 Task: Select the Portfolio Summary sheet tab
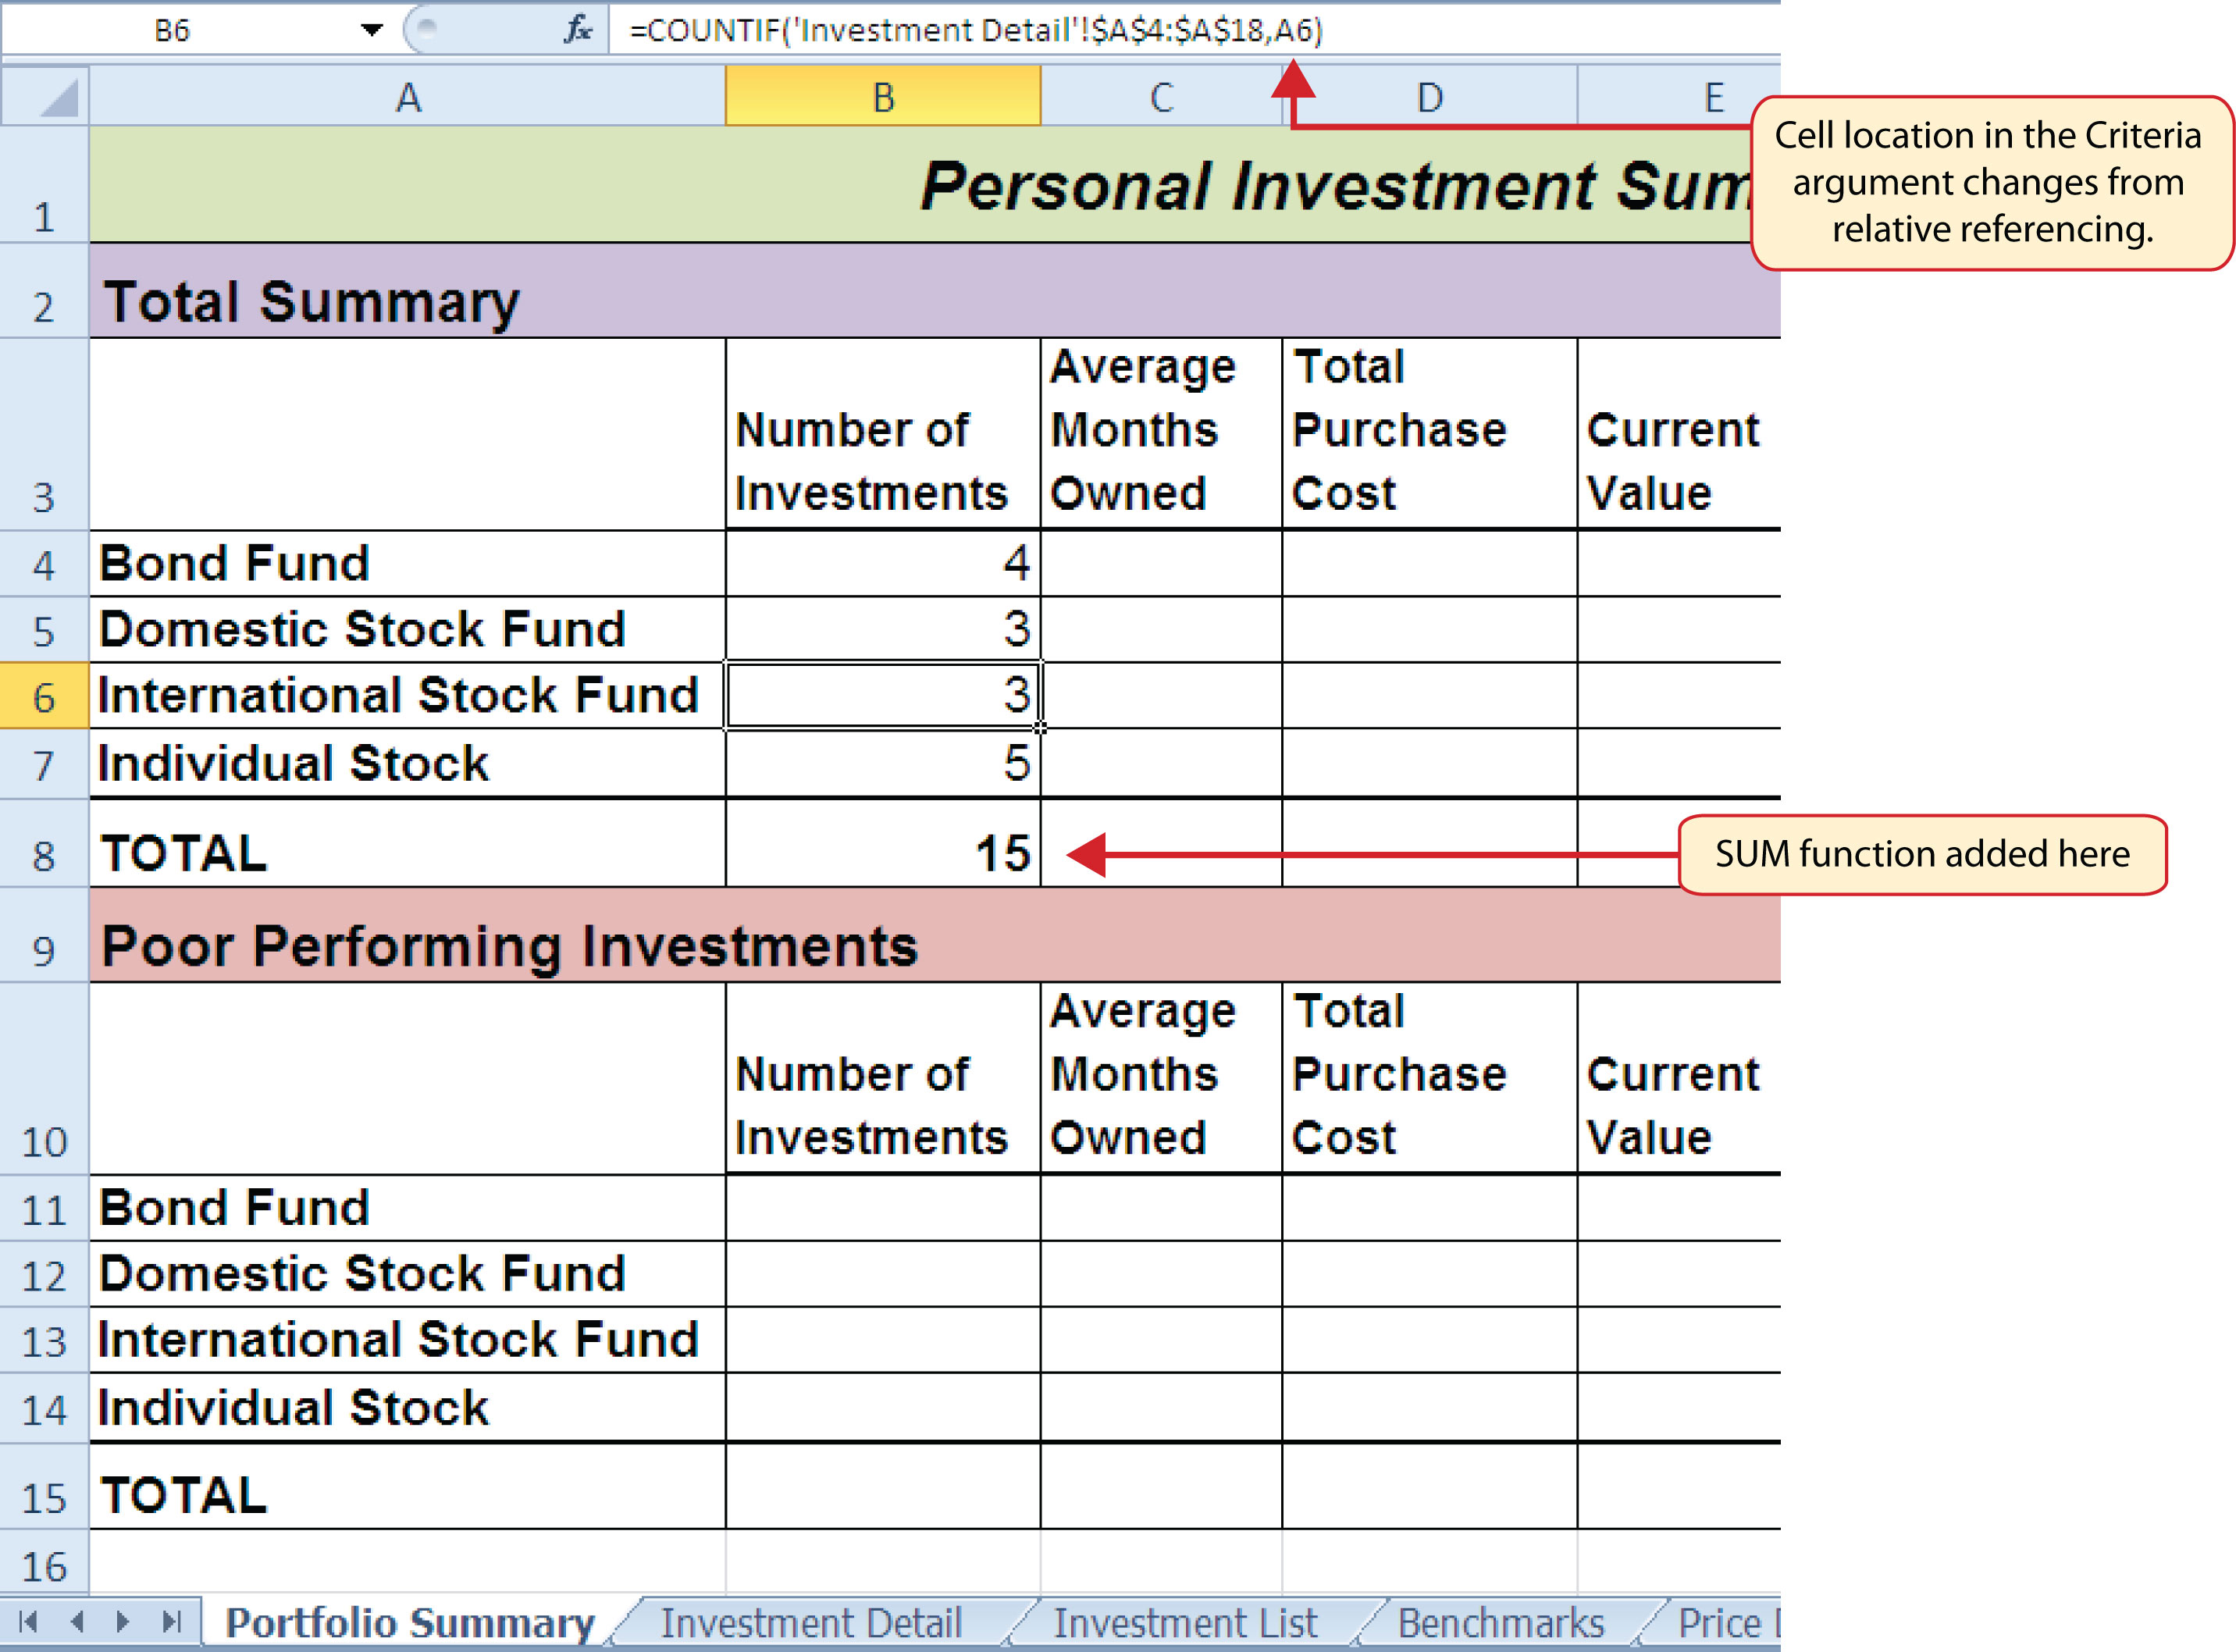tap(409, 1622)
